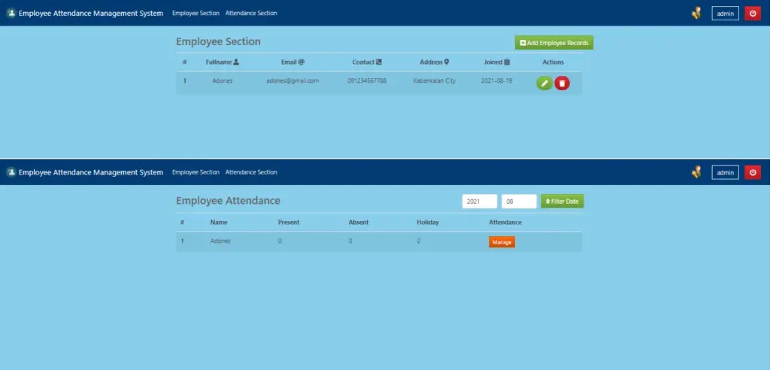Click the admin button on the Employee Section page
Image resolution: width=773 pixels, height=370 pixels.
(x=726, y=13)
